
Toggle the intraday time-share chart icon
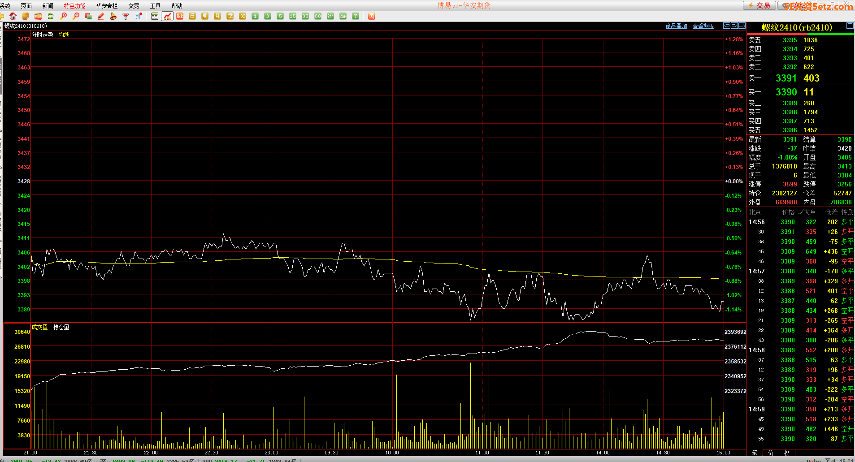tap(167, 16)
